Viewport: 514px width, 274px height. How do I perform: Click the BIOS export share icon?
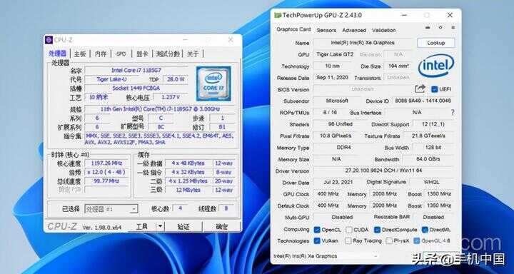click(x=420, y=88)
